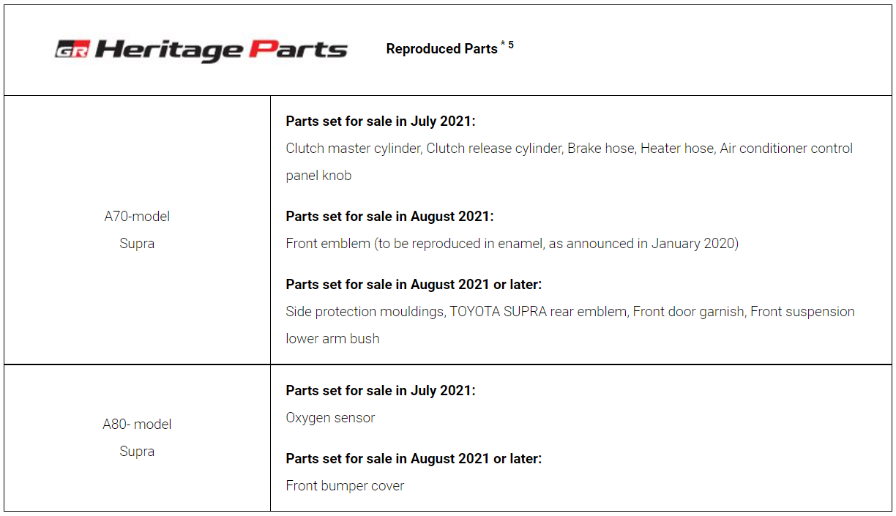Screen dimensions: 896x516
Task: Click the Reproduced Parts header text
Action: [x=441, y=49]
